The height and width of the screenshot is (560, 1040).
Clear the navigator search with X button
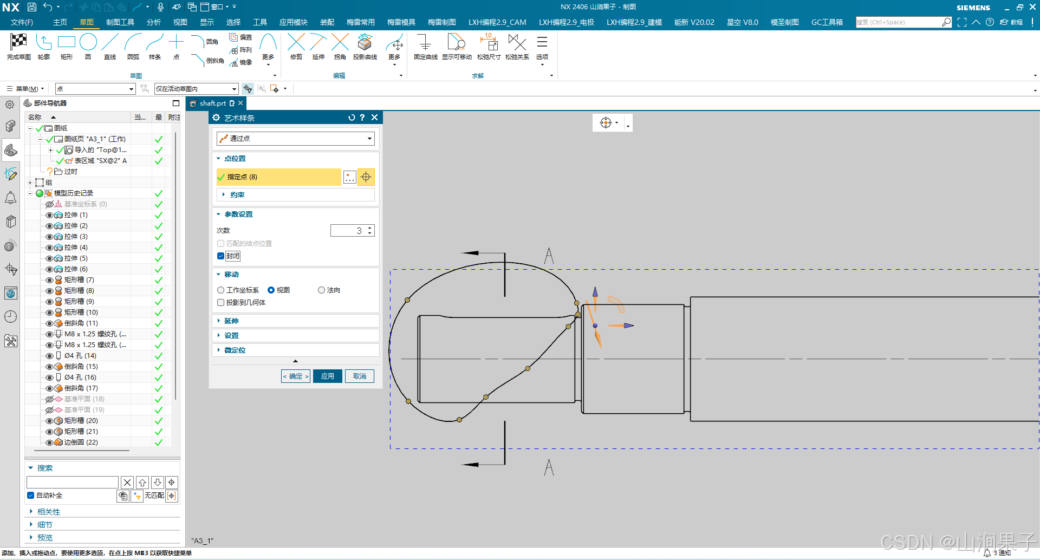point(127,483)
